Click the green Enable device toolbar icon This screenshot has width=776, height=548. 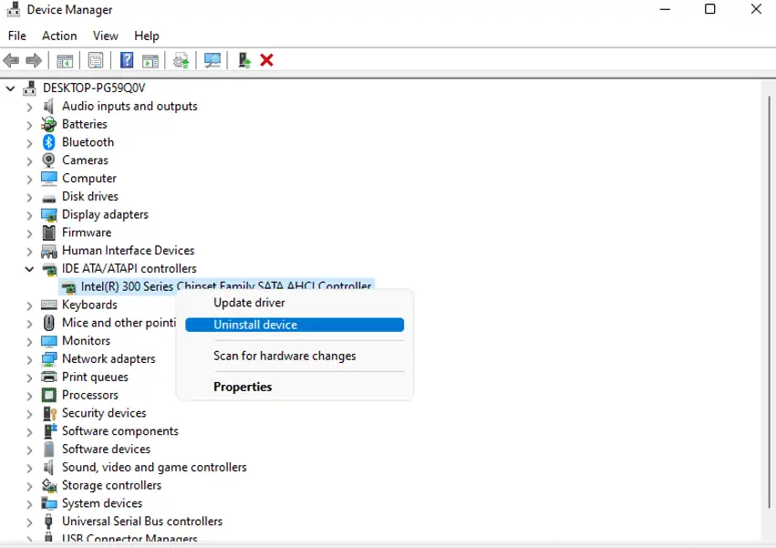pyautogui.click(x=244, y=60)
